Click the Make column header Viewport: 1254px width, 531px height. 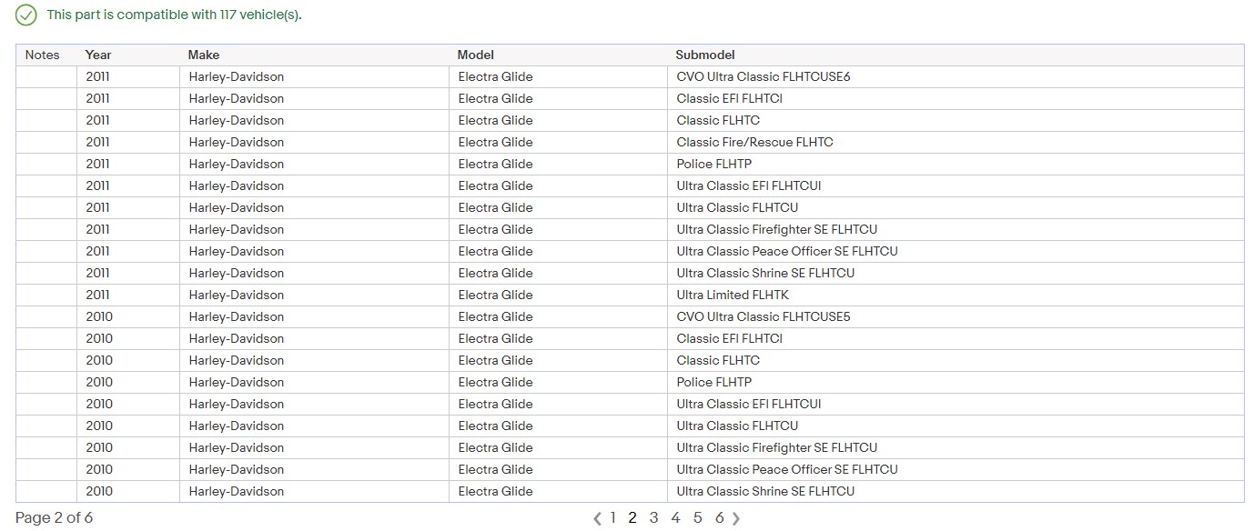click(x=204, y=55)
